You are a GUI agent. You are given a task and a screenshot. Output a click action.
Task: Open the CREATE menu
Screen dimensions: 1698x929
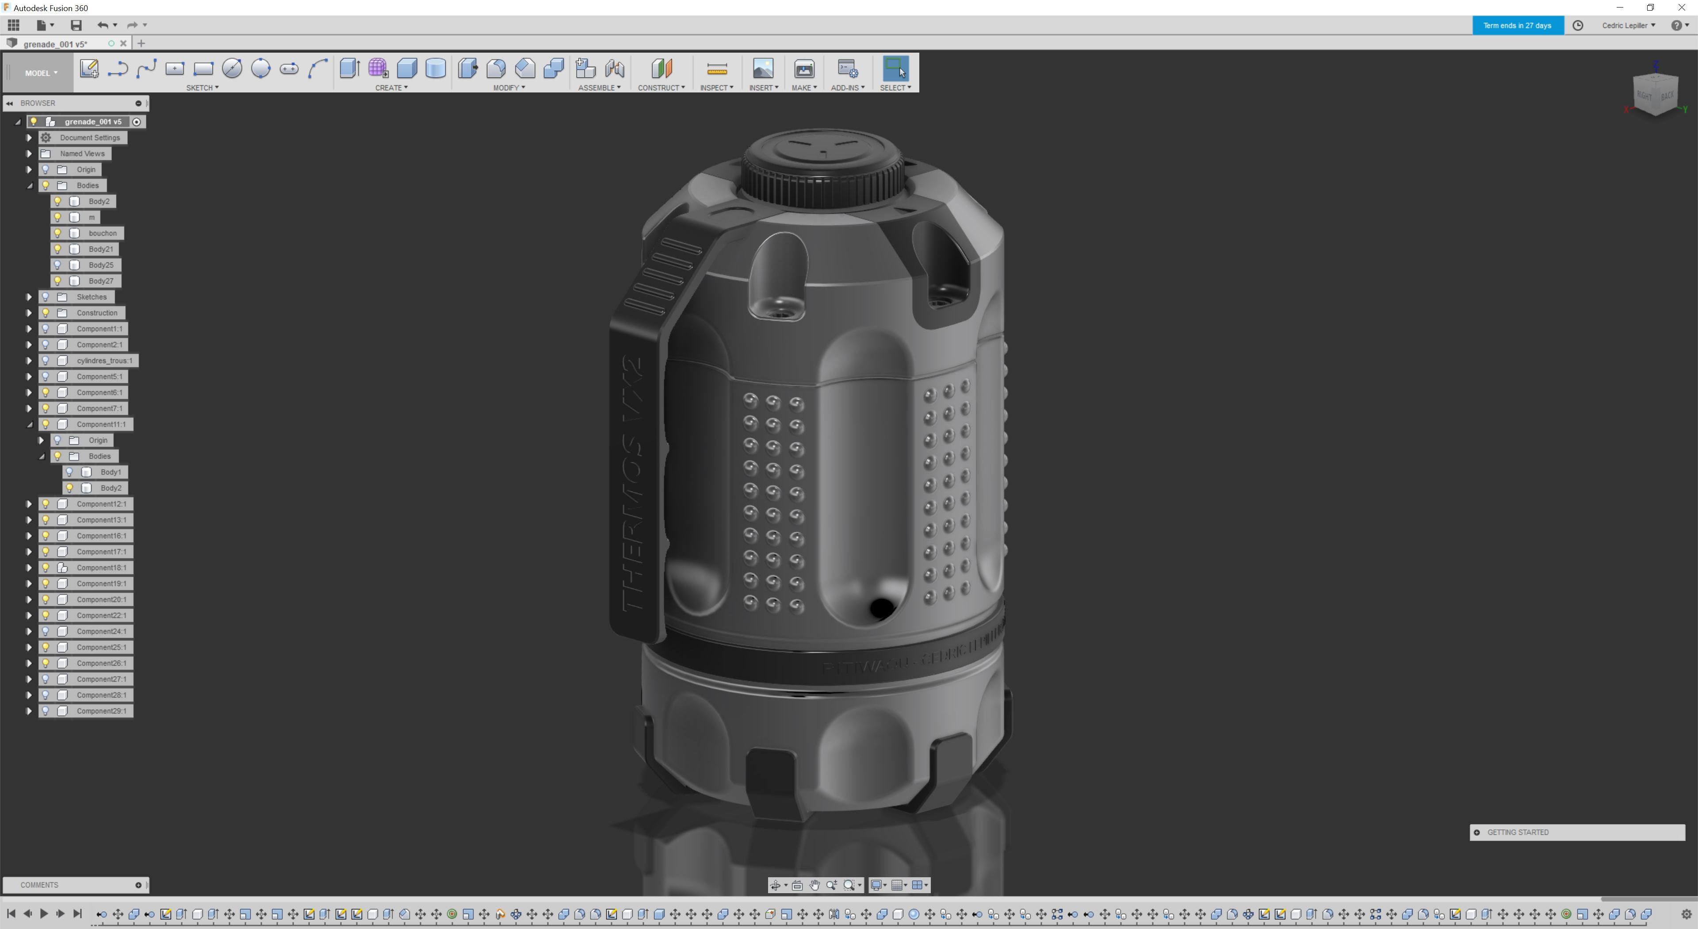(391, 88)
